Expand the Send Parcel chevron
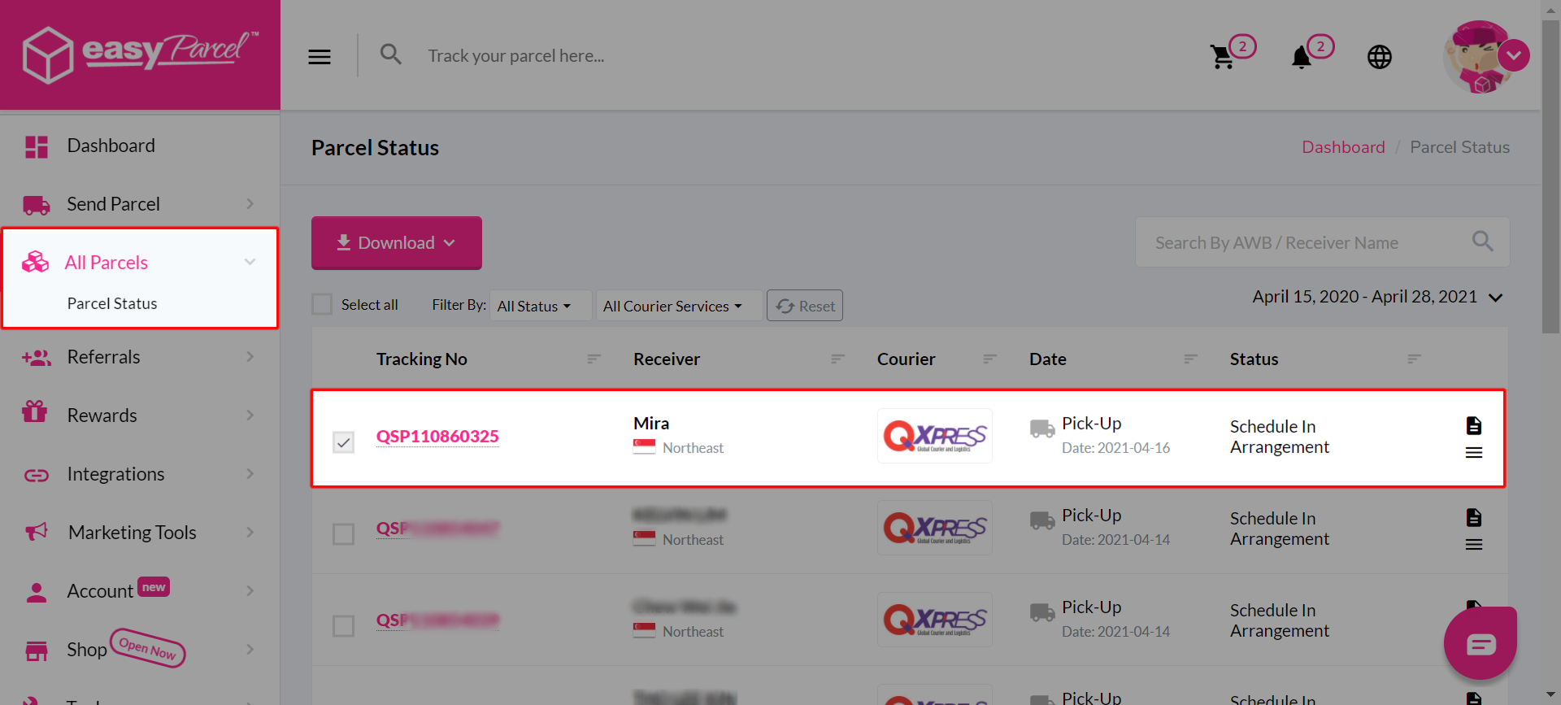The height and width of the screenshot is (705, 1561). point(250,204)
